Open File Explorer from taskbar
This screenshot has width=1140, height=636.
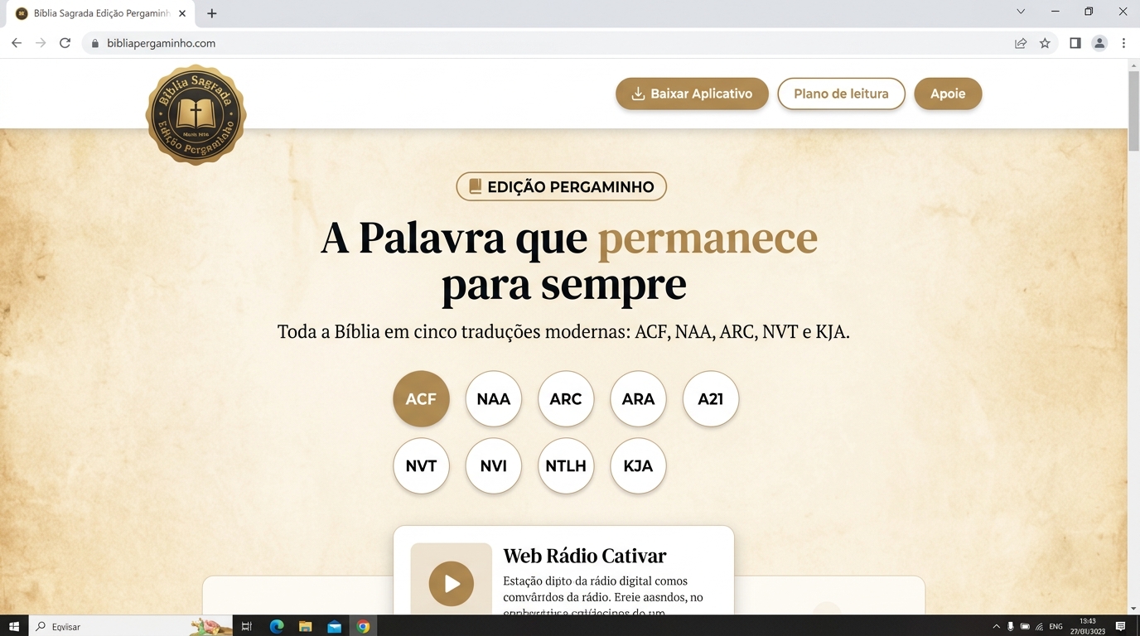pyautogui.click(x=305, y=626)
